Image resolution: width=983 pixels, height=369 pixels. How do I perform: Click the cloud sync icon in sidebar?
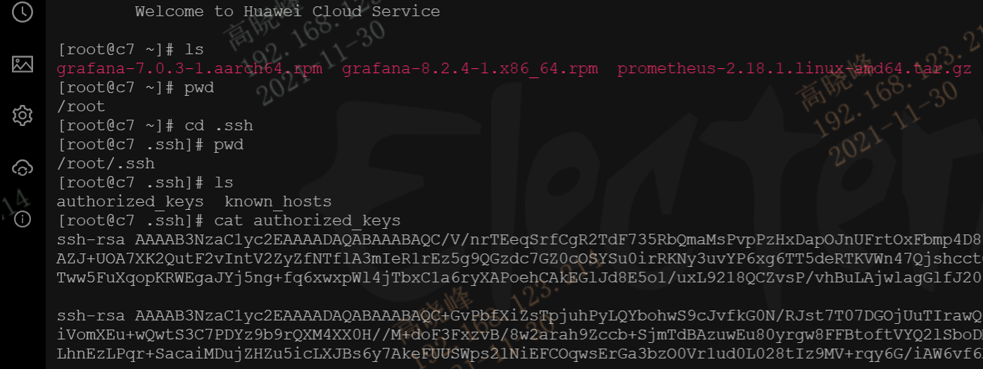(x=23, y=168)
